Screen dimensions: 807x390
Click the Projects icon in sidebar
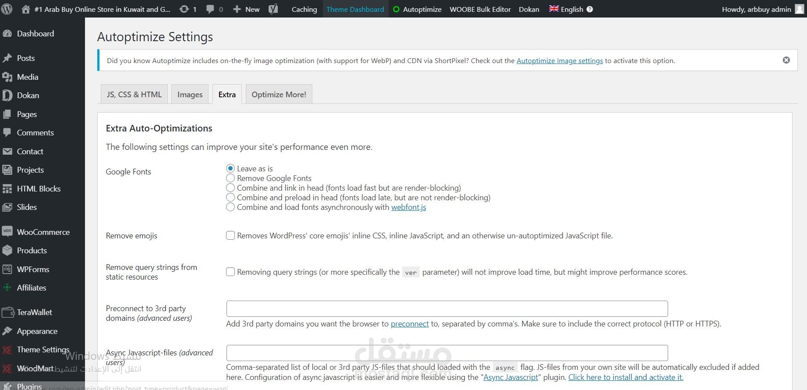(7, 170)
